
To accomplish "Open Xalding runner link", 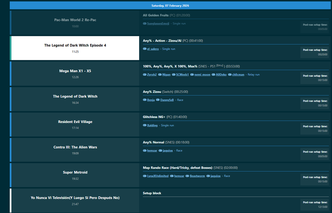I will pos(152,125).
